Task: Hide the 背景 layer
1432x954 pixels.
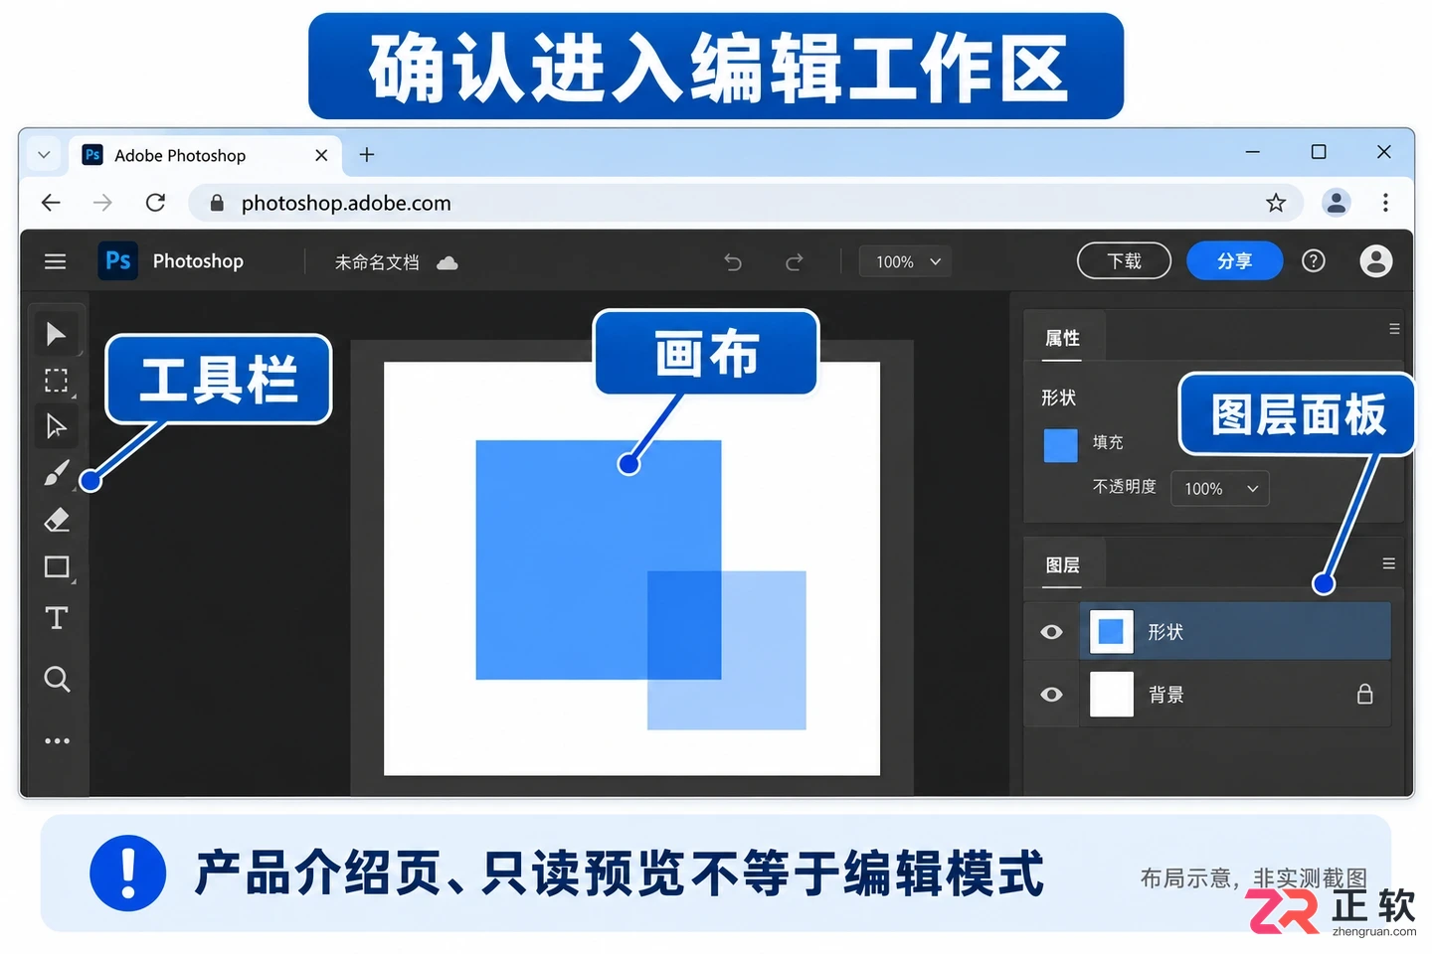Action: point(1051,695)
